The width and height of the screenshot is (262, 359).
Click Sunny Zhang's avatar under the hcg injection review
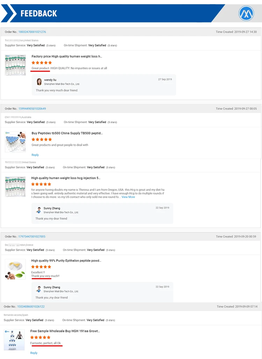click(39, 210)
